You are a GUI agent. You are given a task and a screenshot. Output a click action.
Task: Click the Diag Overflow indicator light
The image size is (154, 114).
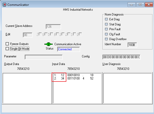coord(106,39)
